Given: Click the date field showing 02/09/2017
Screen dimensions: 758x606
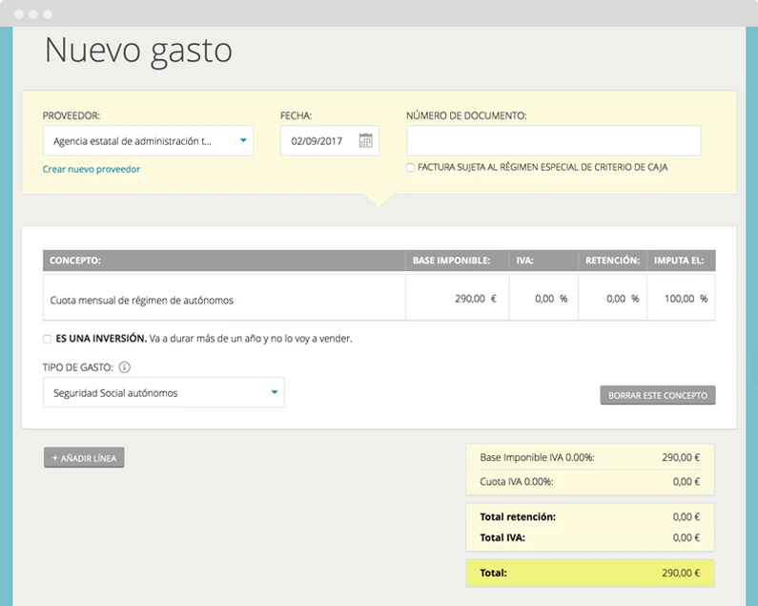Looking at the screenshot, I should click(330, 141).
